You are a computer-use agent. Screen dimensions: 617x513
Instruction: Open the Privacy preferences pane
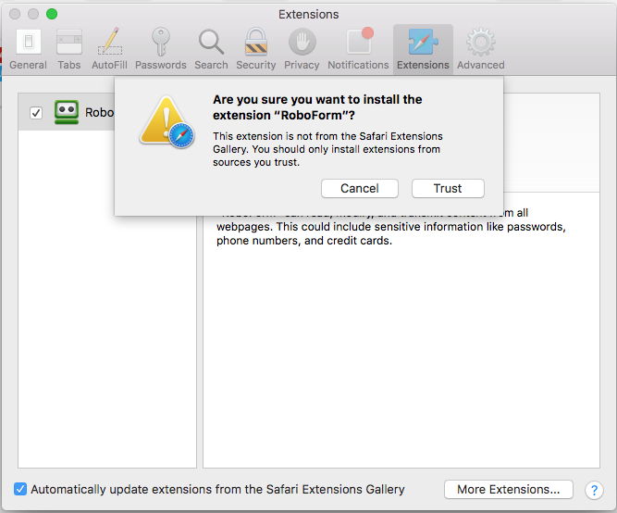click(x=302, y=49)
